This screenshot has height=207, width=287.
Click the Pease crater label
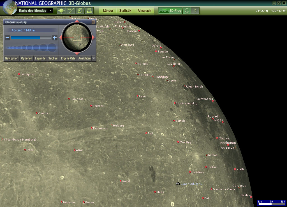(x=89, y=203)
